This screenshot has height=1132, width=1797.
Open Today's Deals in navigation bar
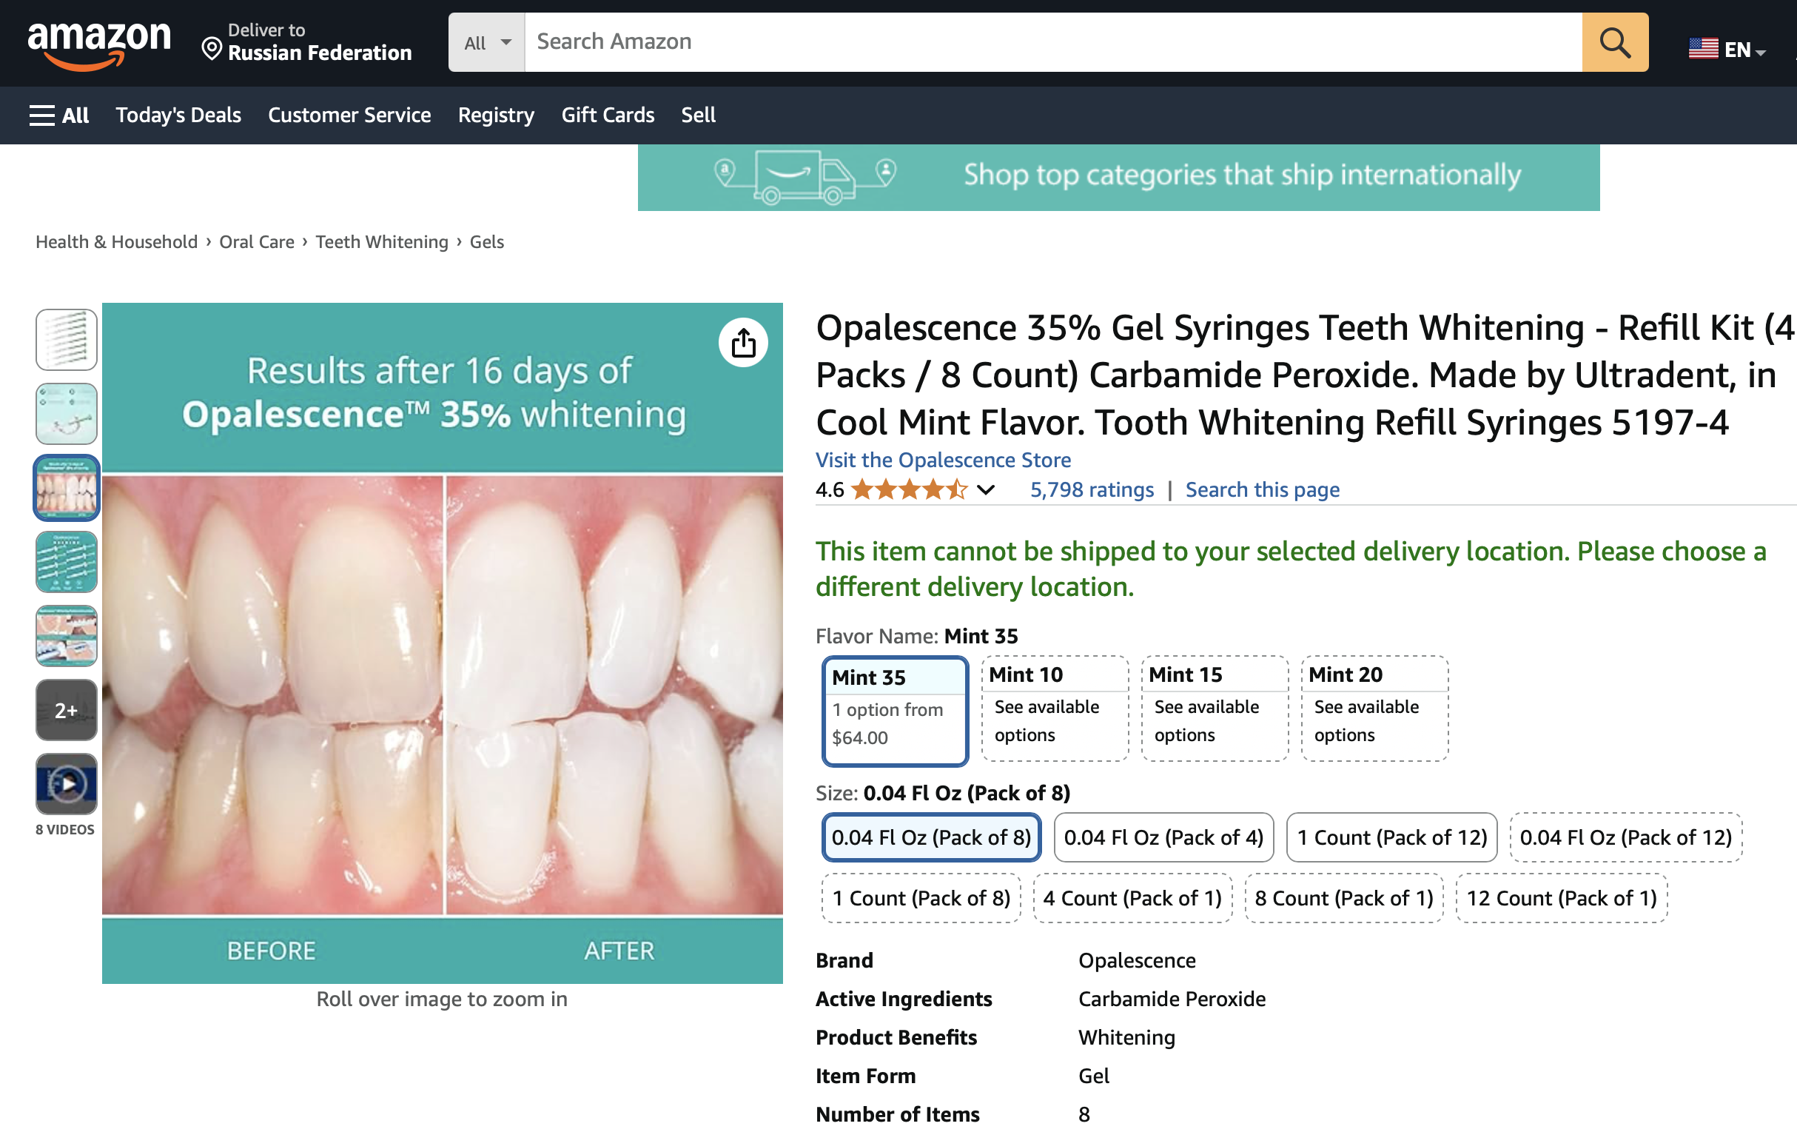tap(178, 115)
